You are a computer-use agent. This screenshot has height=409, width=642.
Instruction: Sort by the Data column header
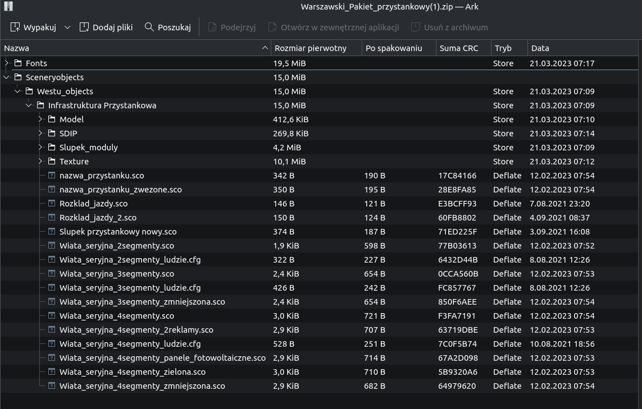(x=582, y=48)
